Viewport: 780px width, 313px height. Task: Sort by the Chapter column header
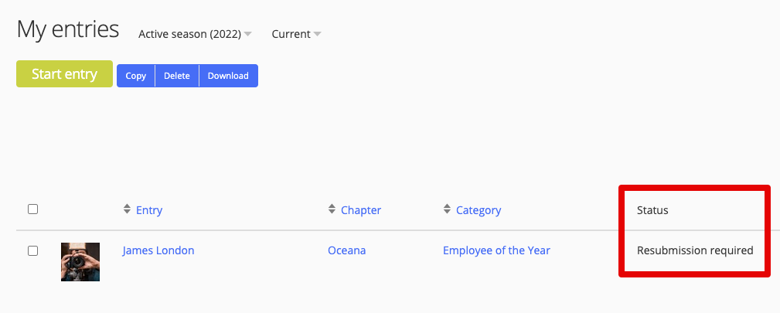(x=361, y=210)
